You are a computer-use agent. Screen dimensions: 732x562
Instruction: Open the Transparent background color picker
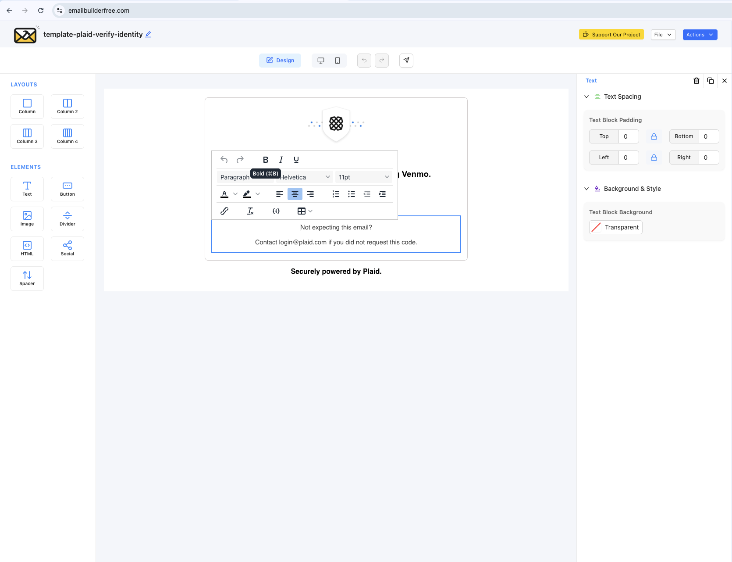point(615,227)
